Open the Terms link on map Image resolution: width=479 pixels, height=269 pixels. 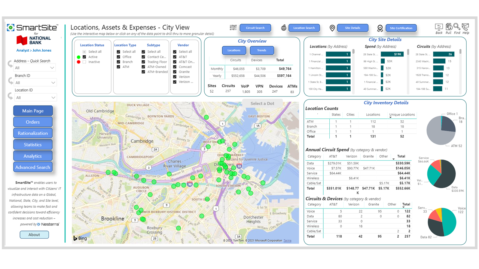pyautogui.click(x=287, y=241)
